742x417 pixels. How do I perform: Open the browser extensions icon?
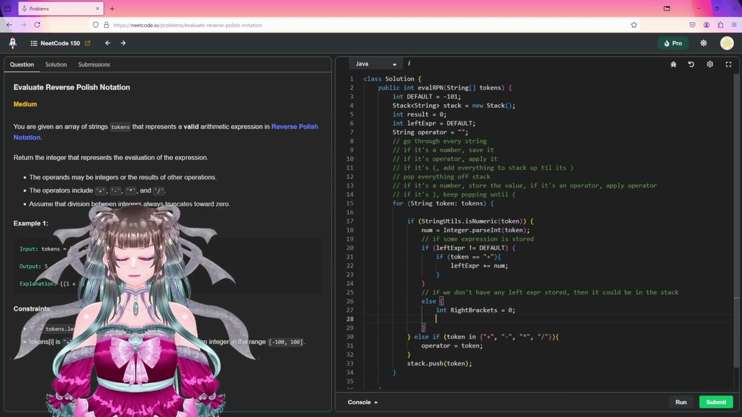721,25
